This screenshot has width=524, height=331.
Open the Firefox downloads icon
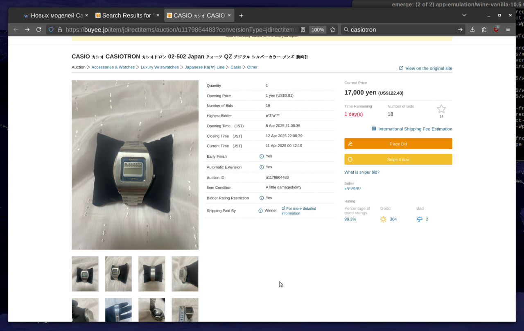click(472, 29)
